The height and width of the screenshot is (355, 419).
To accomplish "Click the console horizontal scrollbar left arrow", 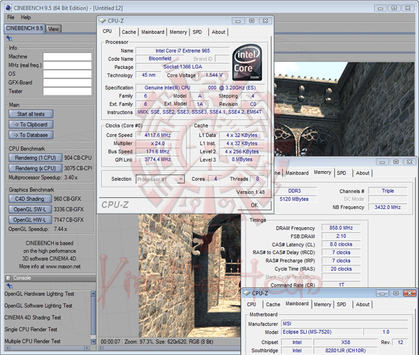I will pyautogui.click(x=8, y=348).
